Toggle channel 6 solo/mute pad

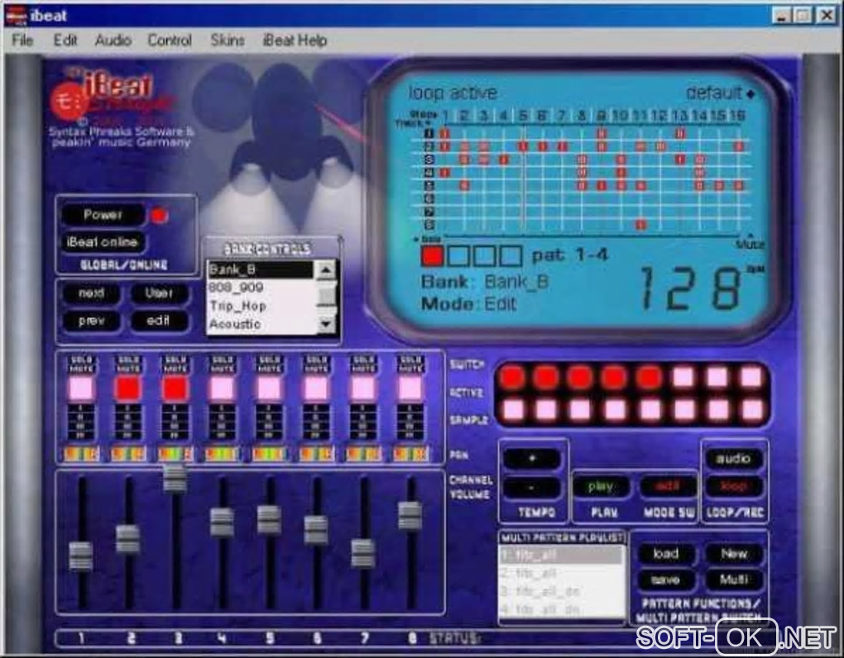(x=316, y=388)
